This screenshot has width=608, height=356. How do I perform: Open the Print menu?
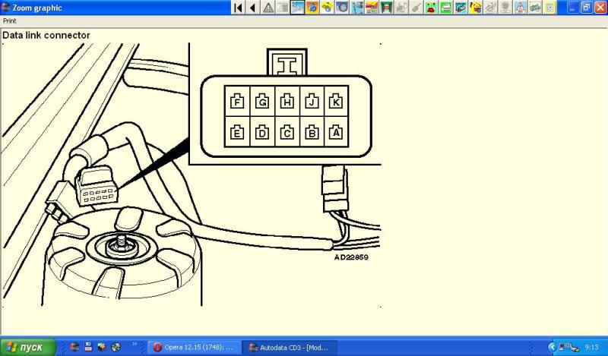9,21
